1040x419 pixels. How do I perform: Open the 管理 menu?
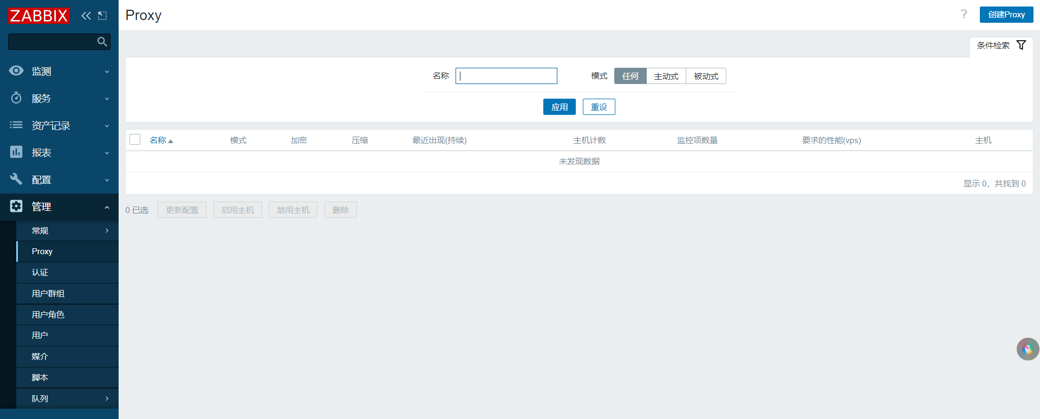pyautogui.click(x=59, y=207)
